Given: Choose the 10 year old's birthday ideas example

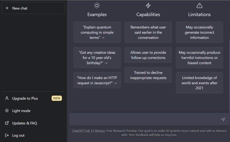Looking at the screenshot, I should tap(97, 58).
